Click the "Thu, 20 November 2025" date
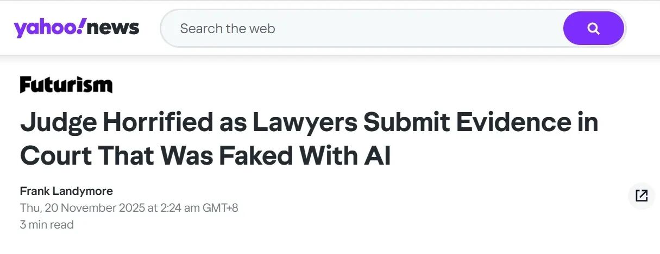 click(x=81, y=208)
